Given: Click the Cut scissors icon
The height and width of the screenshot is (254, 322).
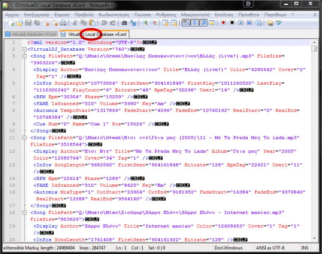Looking at the screenshot, I should click(75, 23).
